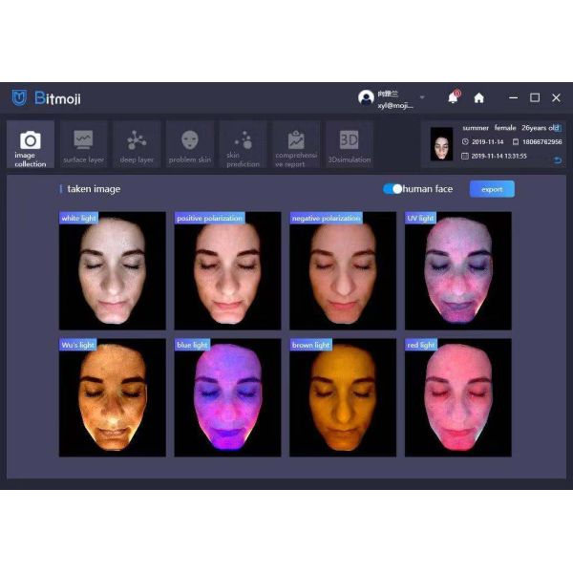The height and width of the screenshot is (573, 573).
Task: Select the problem skin face icon
Action: tap(190, 145)
